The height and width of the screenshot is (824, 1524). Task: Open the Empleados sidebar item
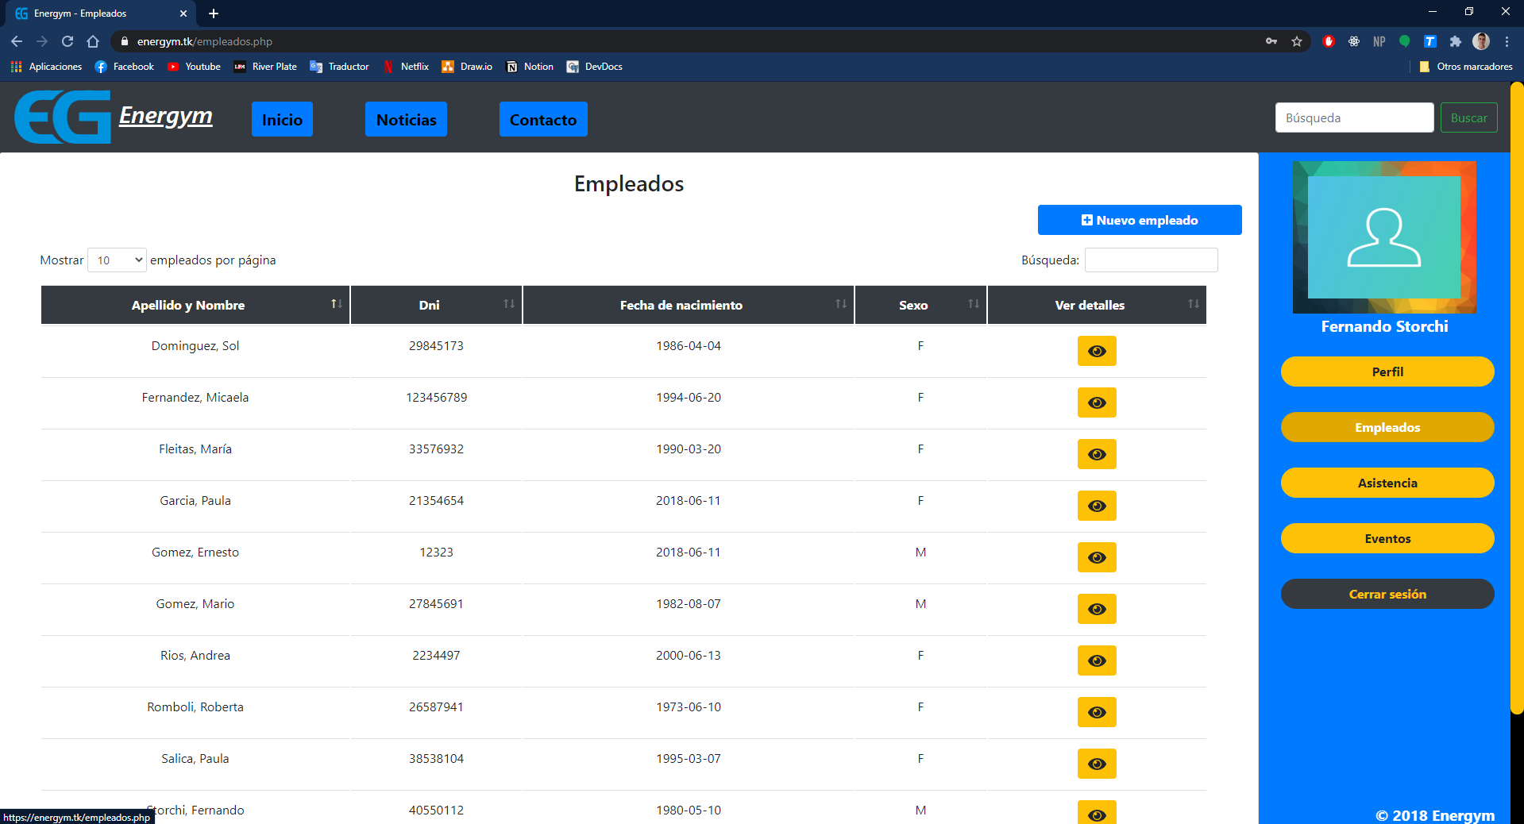pyautogui.click(x=1387, y=427)
